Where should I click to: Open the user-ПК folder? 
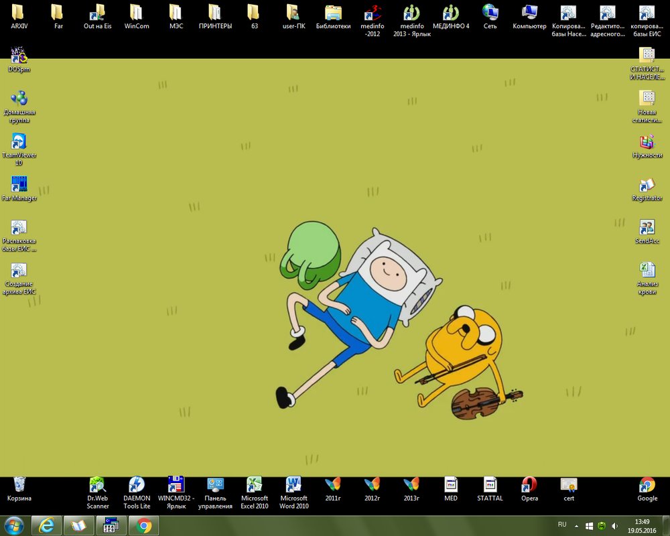[294, 17]
